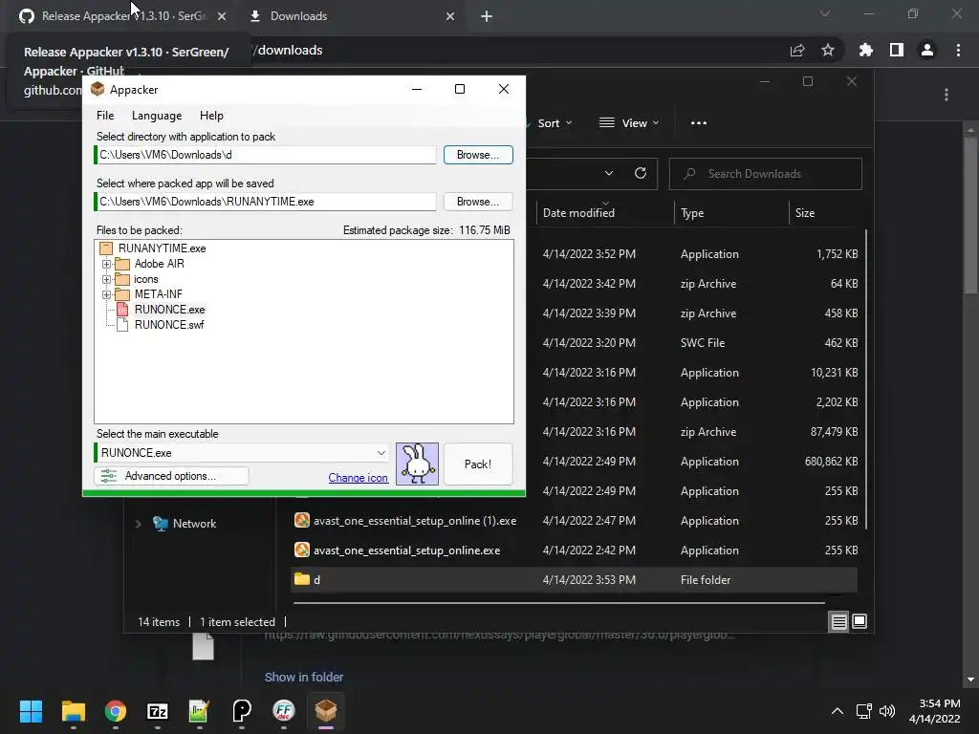Viewport: 979px width, 734px height.
Task: Edit the source directory path field
Action: pyautogui.click(x=266, y=155)
